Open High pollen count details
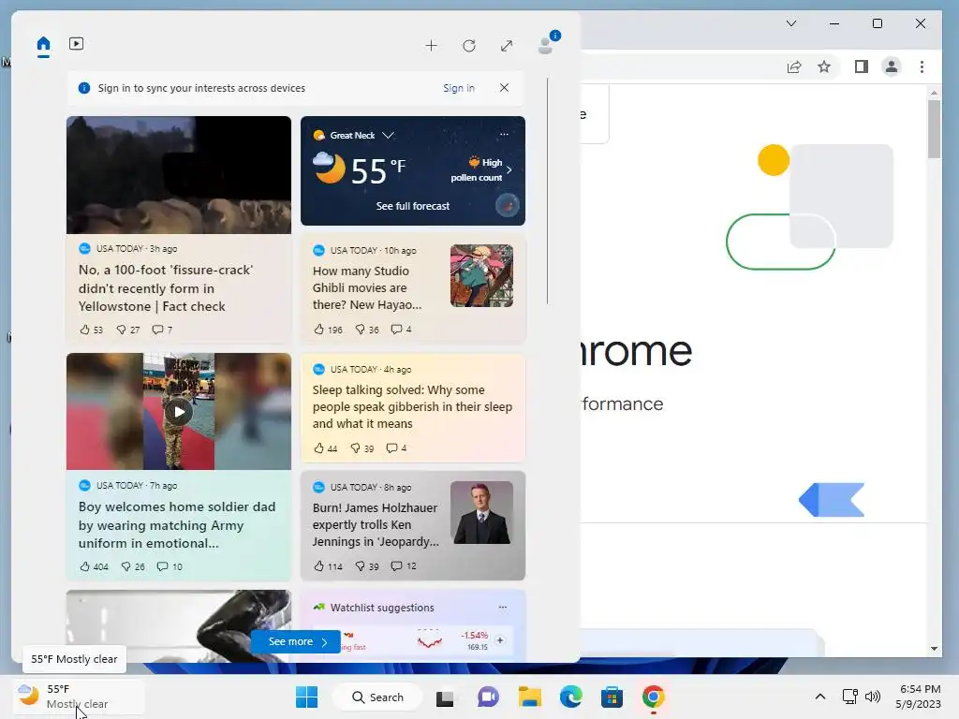Screen dimensions: 959x719 tap(480, 170)
